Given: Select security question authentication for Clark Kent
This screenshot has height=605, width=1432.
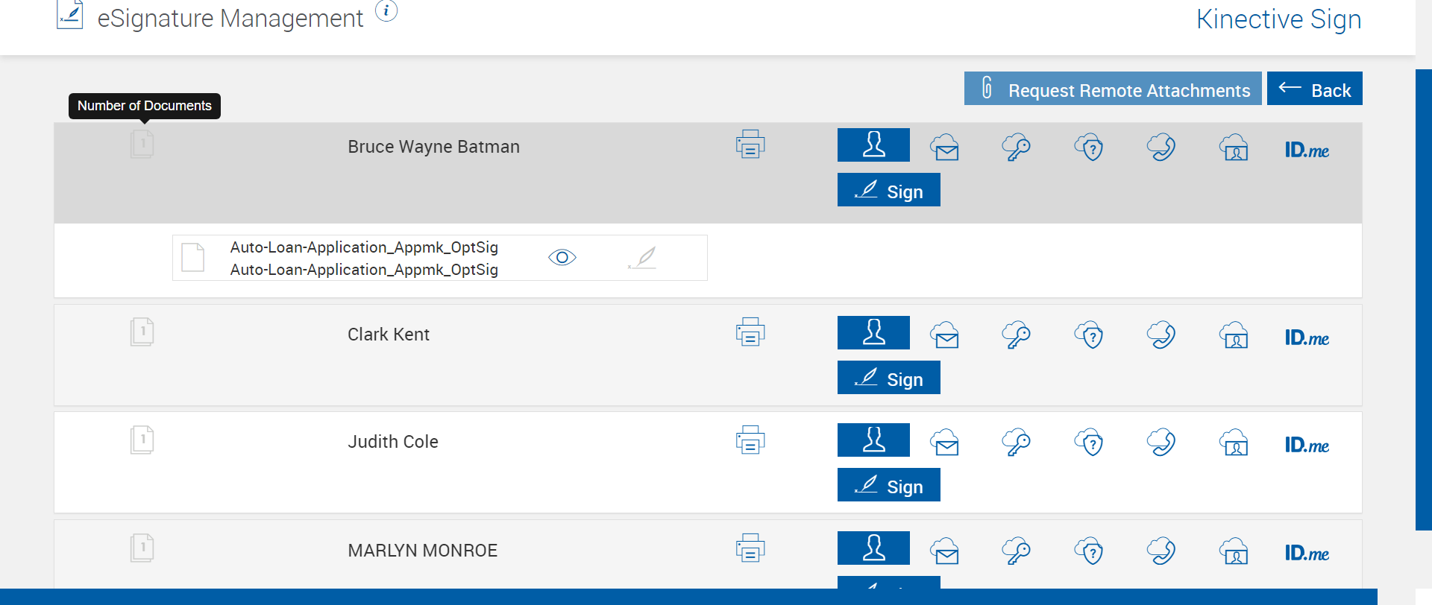Looking at the screenshot, I should point(1089,335).
